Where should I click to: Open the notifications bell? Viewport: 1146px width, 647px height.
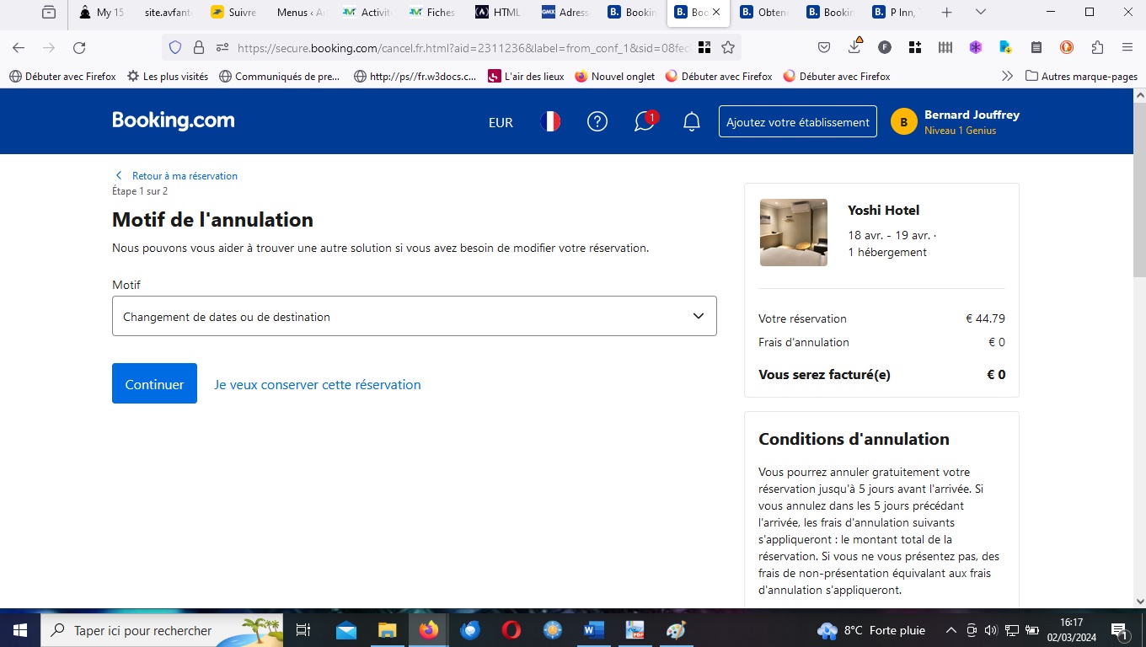point(691,122)
